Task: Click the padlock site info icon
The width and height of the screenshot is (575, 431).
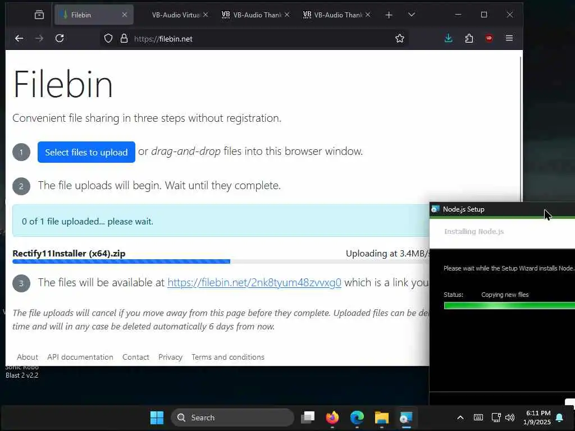Action: coord(124,39)
